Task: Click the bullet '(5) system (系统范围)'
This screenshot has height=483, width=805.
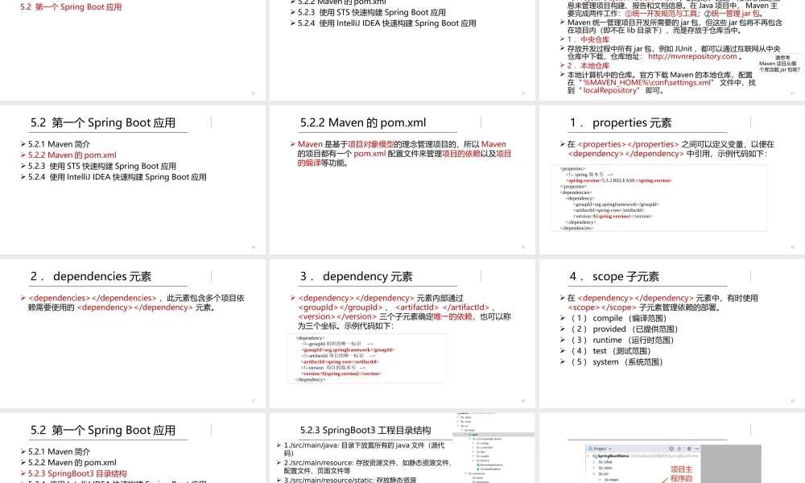Action: click(x=617, y=362)
